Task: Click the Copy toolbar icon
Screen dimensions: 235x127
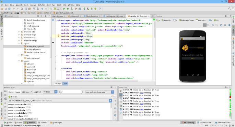Action: [26, 9]
